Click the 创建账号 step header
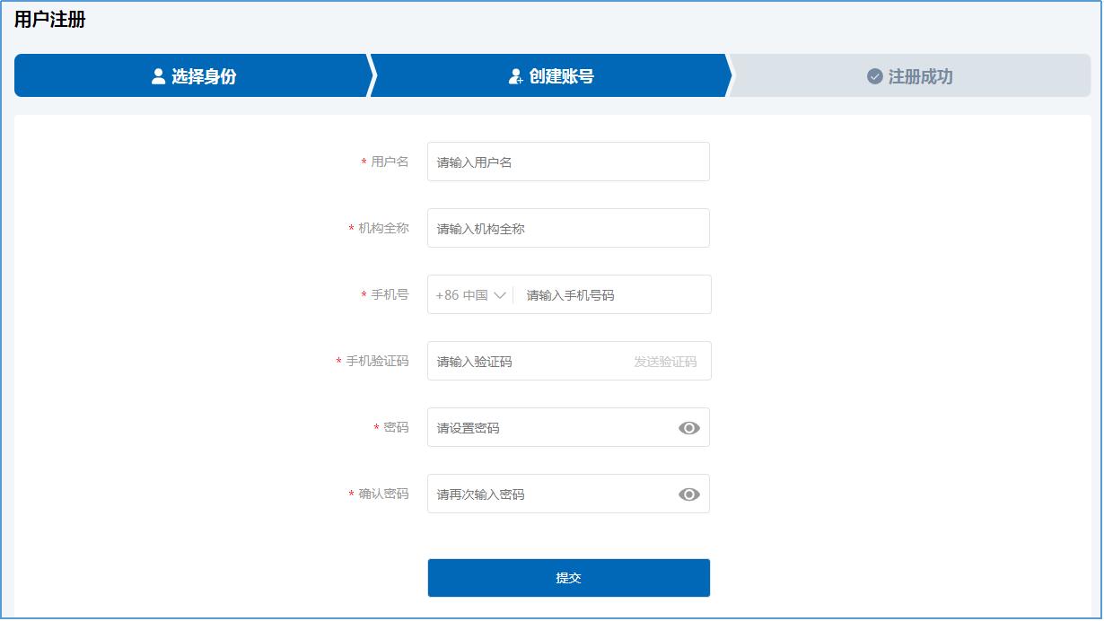The image size is (1104, 621). (x=551, y=75)
